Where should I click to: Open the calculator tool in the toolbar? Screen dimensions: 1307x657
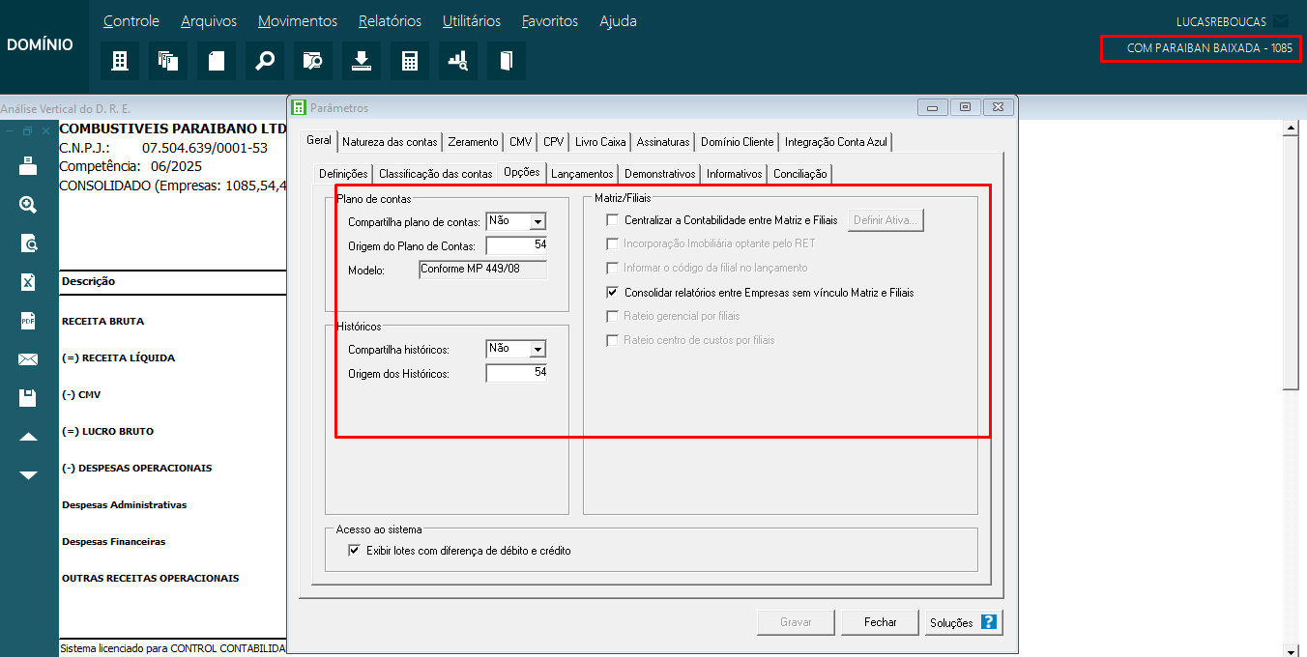point(410,61)
